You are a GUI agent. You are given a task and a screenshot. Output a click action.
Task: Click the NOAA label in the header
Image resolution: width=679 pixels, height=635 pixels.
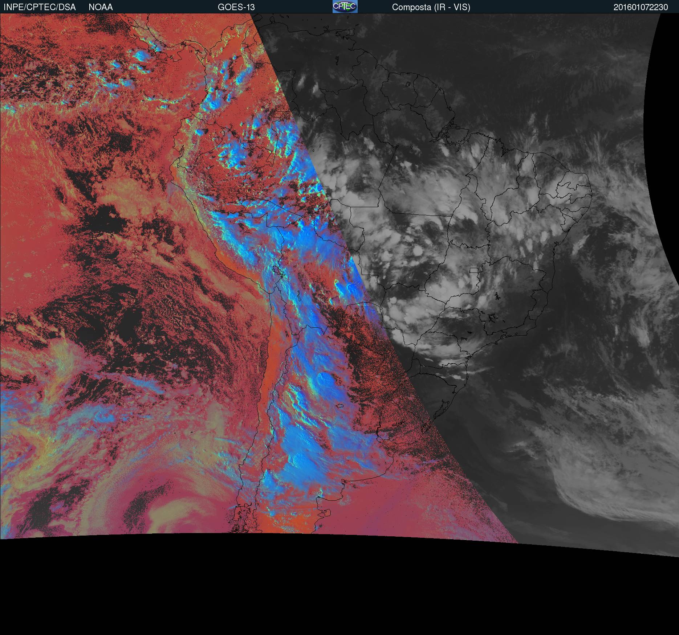101,7
